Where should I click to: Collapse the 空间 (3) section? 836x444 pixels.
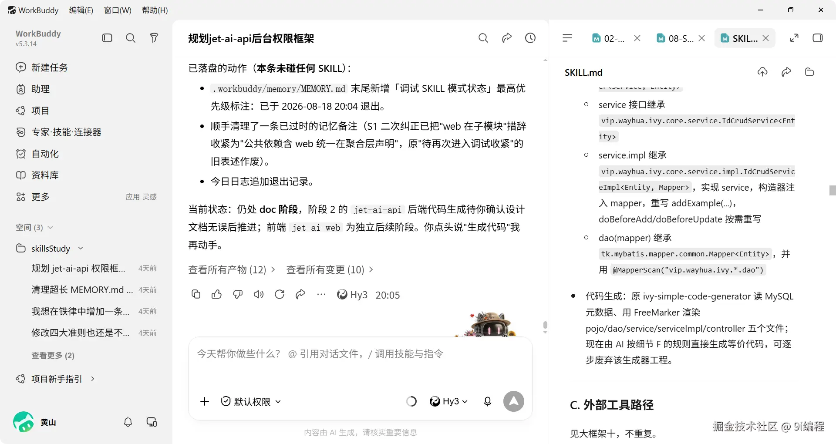pyautogui.click(x=34, y=227)
